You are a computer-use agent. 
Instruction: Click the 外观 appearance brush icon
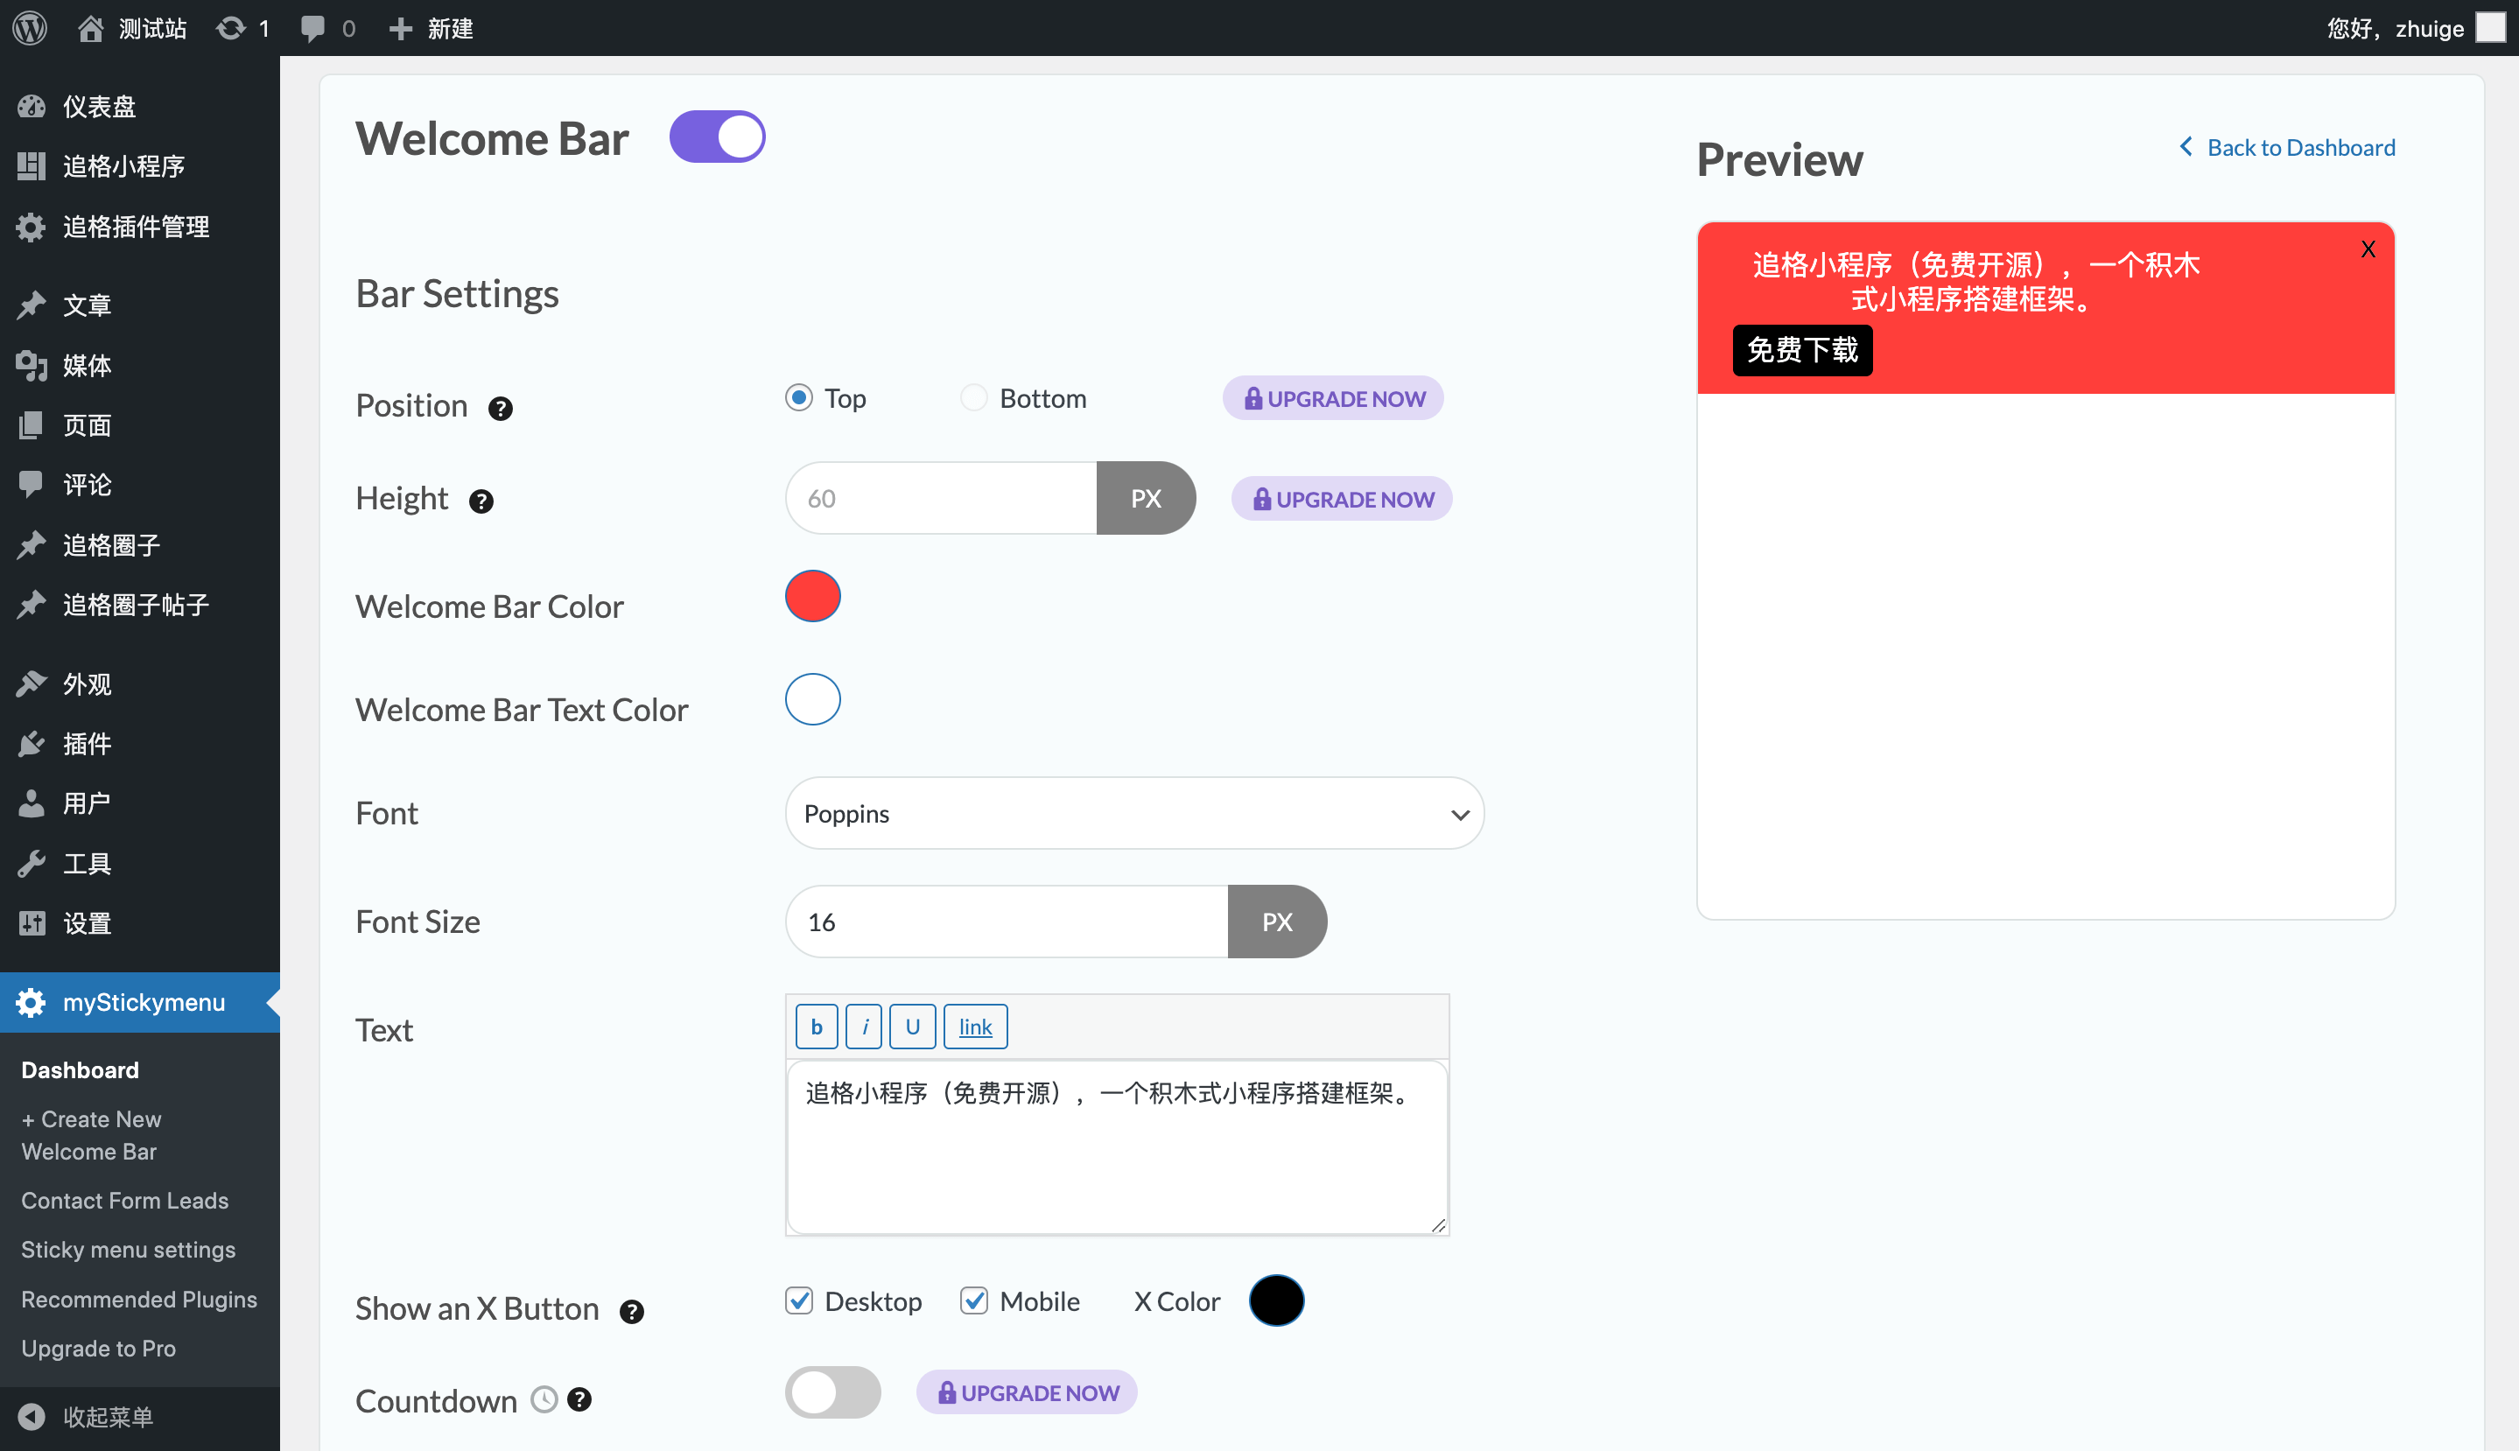32,683
